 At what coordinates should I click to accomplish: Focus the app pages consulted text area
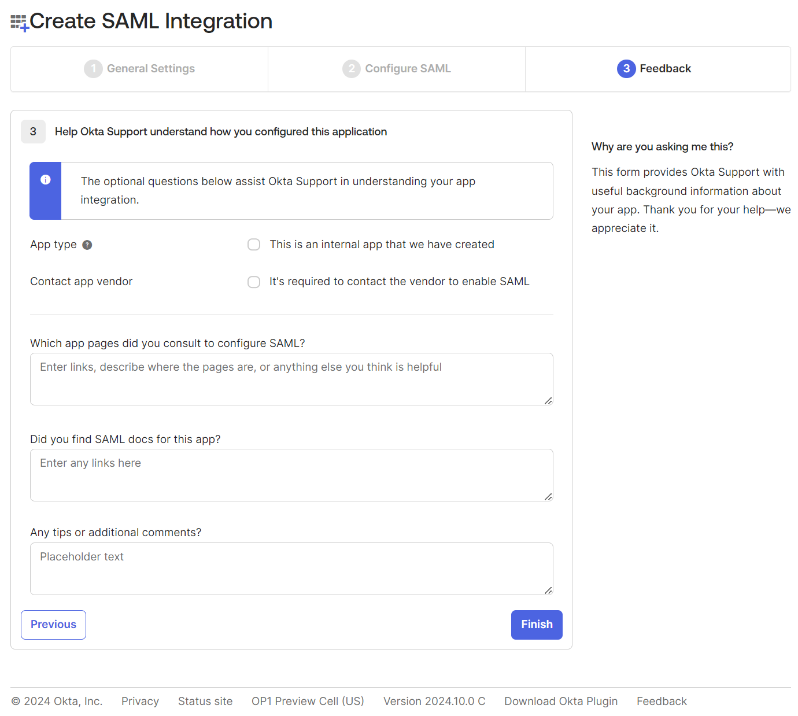coord(291,379)
